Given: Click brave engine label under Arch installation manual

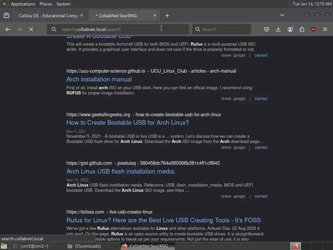Looking at the screenshot, I should (226, 99).
